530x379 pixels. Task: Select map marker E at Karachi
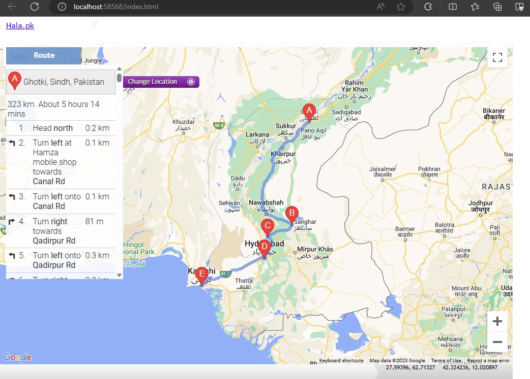pyautogui.click(x=202, y=276)
